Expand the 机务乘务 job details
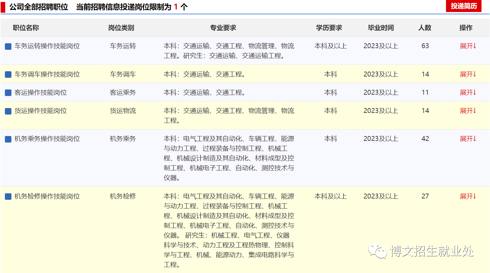Image resolution: width=490 pixels, height=273 pixels. [x=468, y=139]
